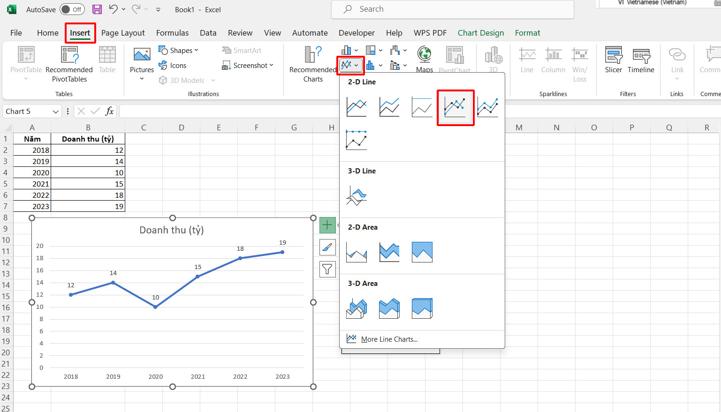This screenshot has width=721, height=412.
Task: Insert a Slicer from the Filters group
Action: pos(613,60)
